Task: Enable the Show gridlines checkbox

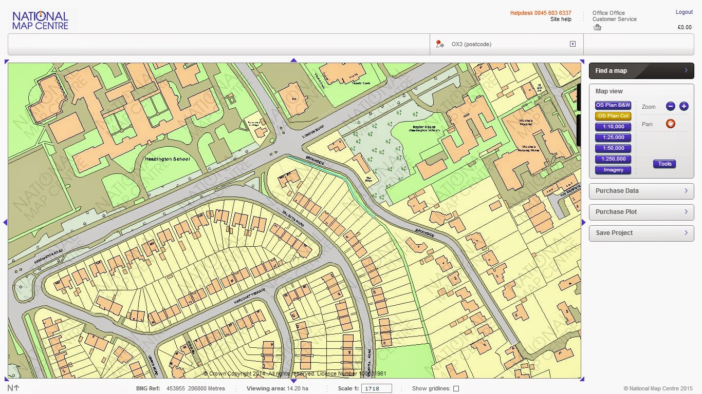Action: pyautogui.click(x=455, y=388)
